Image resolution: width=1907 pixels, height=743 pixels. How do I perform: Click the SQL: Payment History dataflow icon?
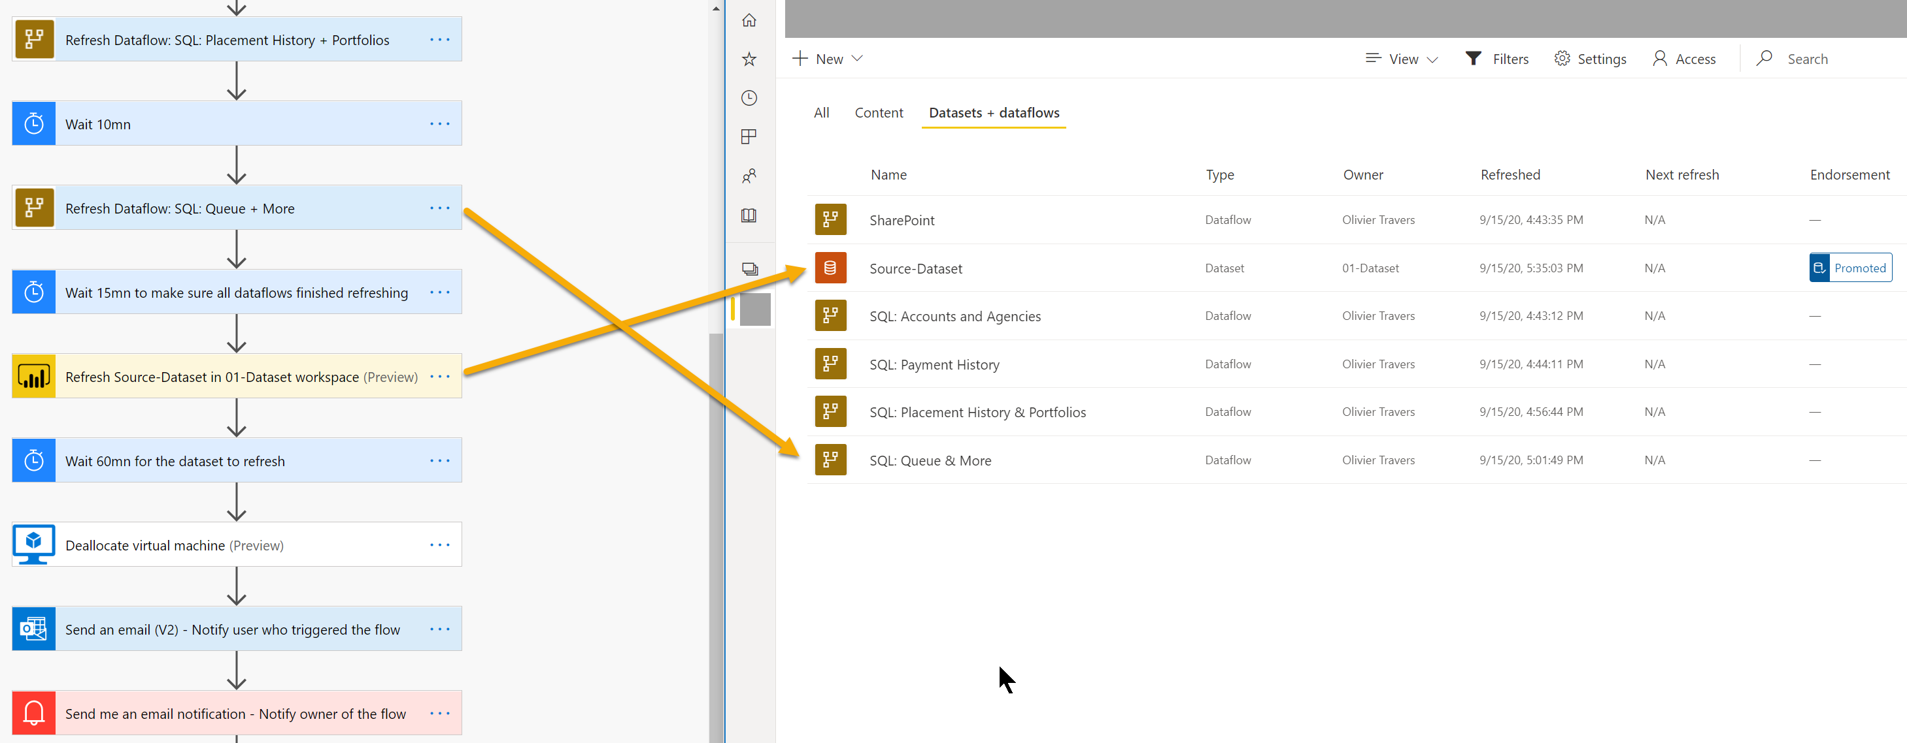(831, 364)
